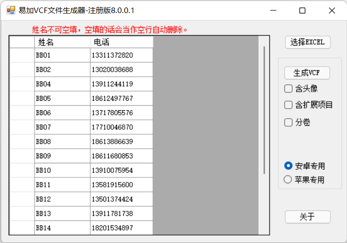The image size is (347, 243).
Task: Close the 易加VCF文件生成器 window
Action: 332,11
